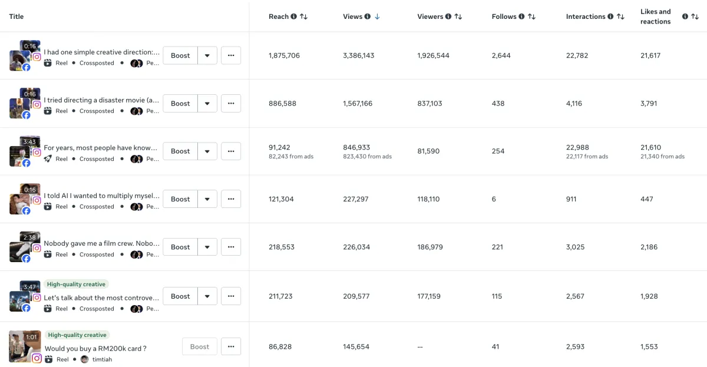Open more options for disaster movie reel

pos(231,103)
